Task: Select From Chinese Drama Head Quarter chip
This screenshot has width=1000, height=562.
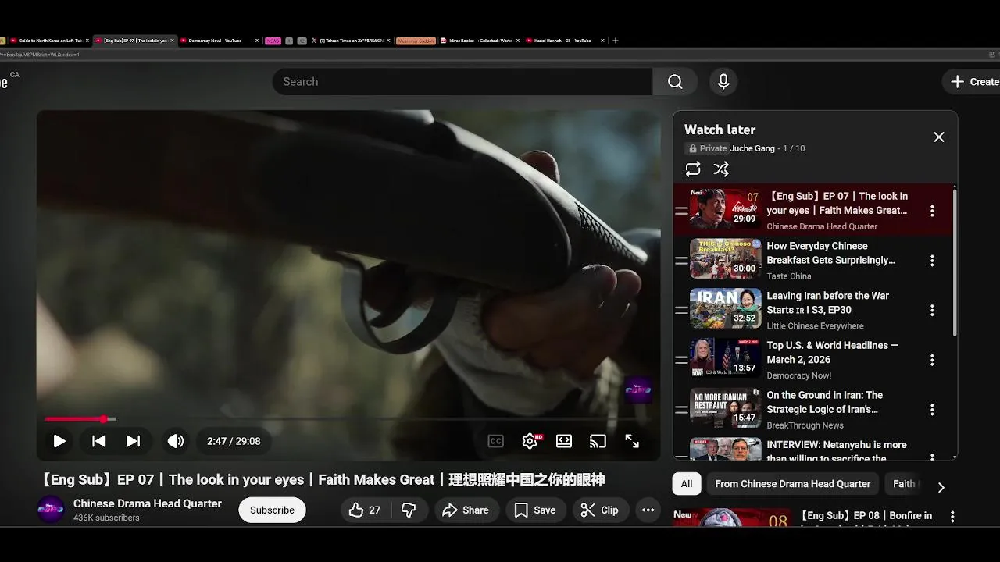Action: pyautogui.click(x=793, y=484)
